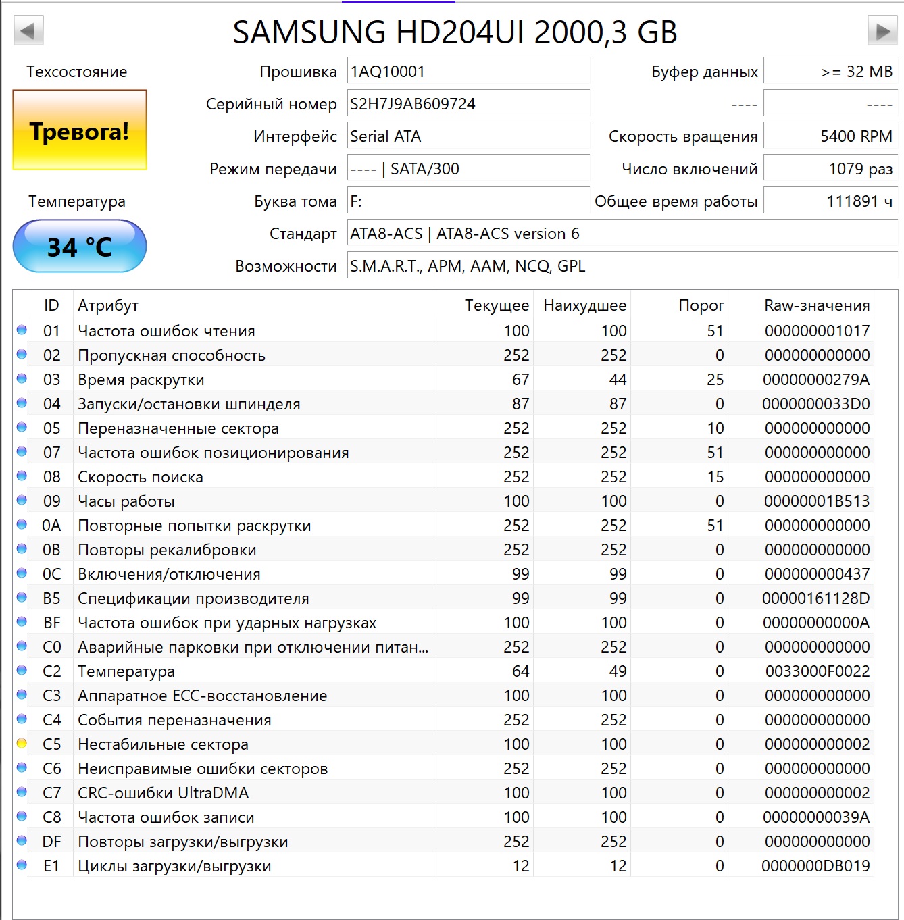Click raw value 0033000F0022
Screen dimensions: 904x920
tap(818, 671)
